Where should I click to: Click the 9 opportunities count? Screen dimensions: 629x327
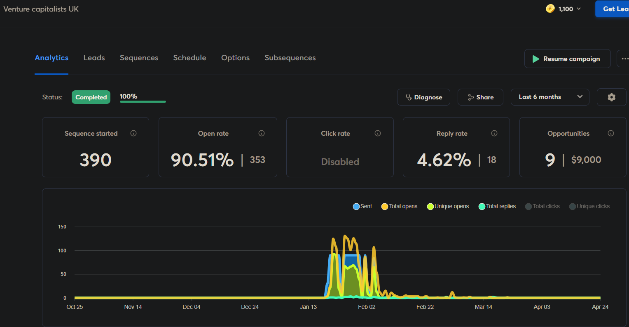[x=550, y=160]
